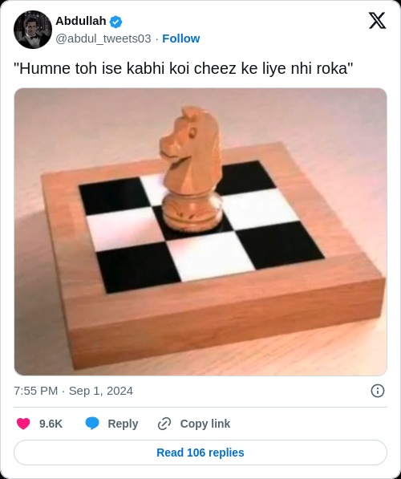Viewport: 401px width, 479px height.
Task: Click the blue reply speech bubble icon
Action: click(92, 424)
